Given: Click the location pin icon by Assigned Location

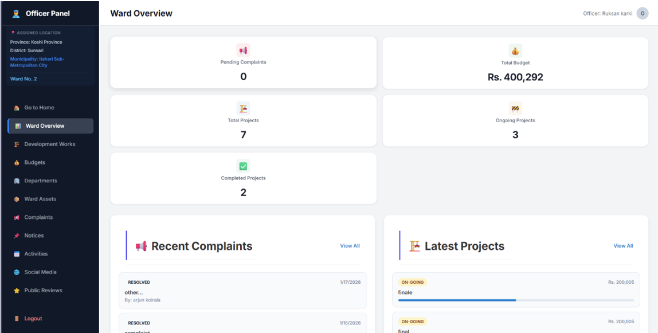Looking at the screenshot, I should coord(13,33).
